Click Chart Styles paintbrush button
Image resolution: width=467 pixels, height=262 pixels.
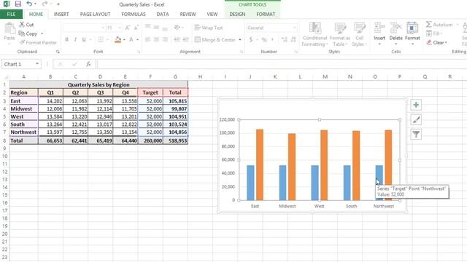point(416,119)
